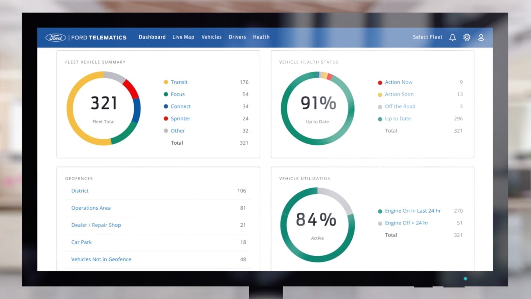Click the Geofences heading
The image size is (531, 299).
(79, 179)
